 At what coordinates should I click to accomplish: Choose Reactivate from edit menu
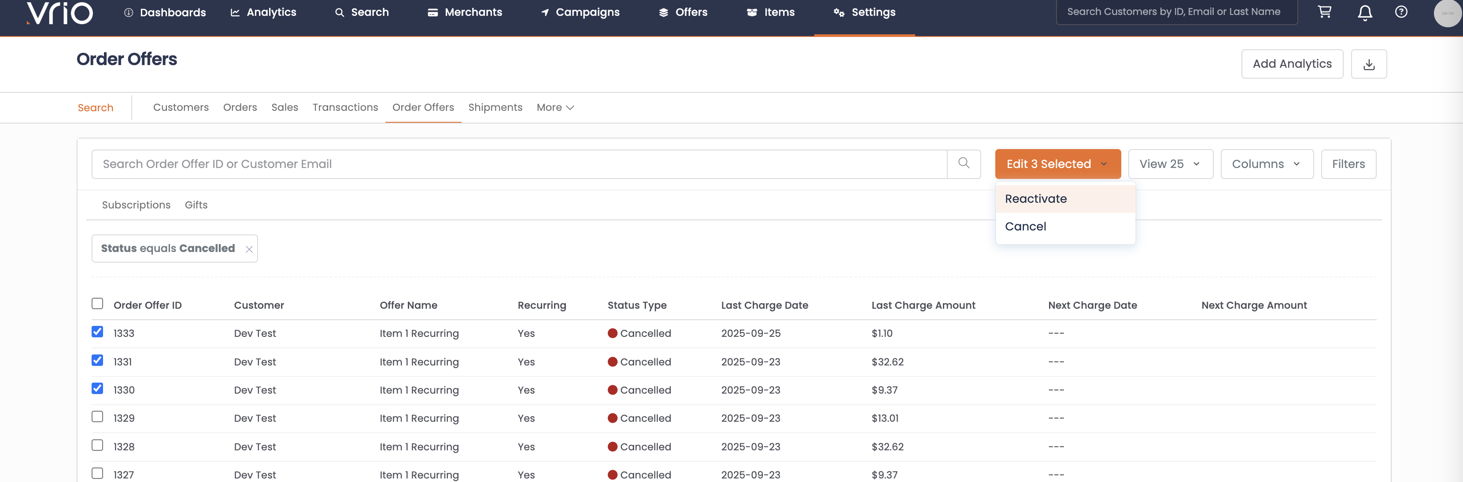[1035, 198]
